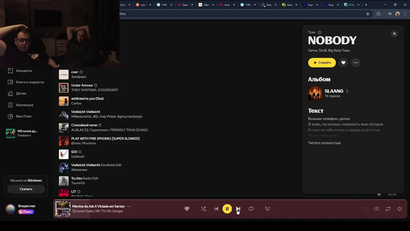Open the Владислав profile avatar
Image resolution: width=410 pixels, height=231 pixels.
click(x=11, y=209)
